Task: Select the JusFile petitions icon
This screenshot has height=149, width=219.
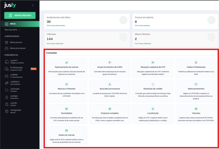Action: (7, 104)
